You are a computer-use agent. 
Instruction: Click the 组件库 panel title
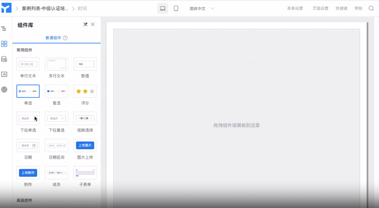click(25, 25)
